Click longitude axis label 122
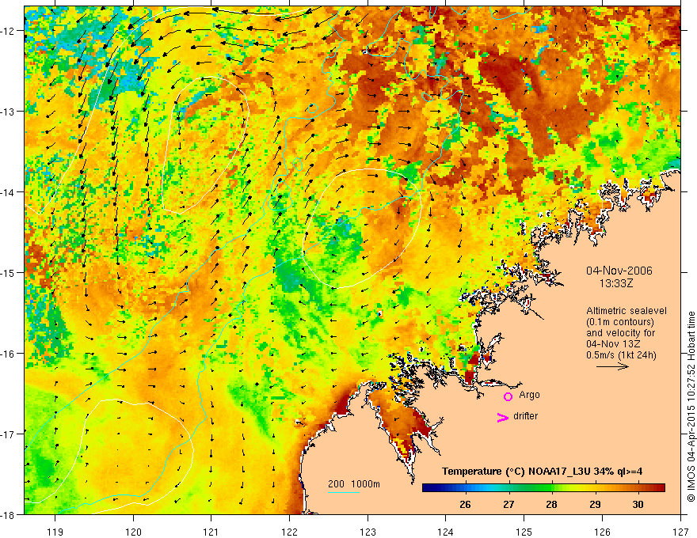The width and height of the screenshot is (697, 538). (289, 532)
